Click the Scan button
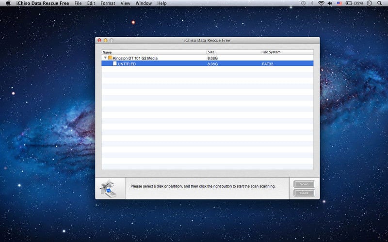388x242 pixels. (x=304, y=184)
